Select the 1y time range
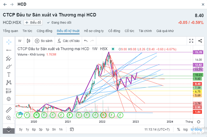Screen dimensions: 207x137 [27, 129]
